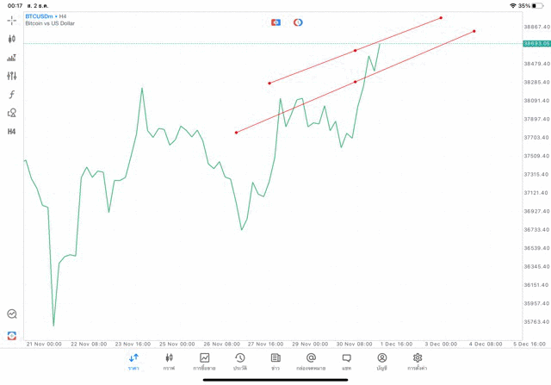
Task: Tap the trading-levels chart icon in sidebar
Action: [x=12, y=58]
